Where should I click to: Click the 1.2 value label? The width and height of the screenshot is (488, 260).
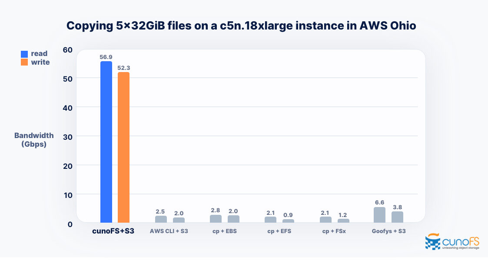point(343,215)
